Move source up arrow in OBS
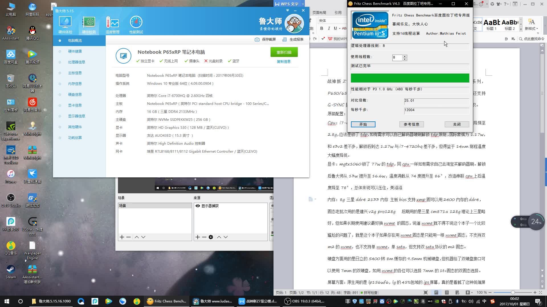The width and height of the screenshot is (547, 307). click(x=219, y=237)
